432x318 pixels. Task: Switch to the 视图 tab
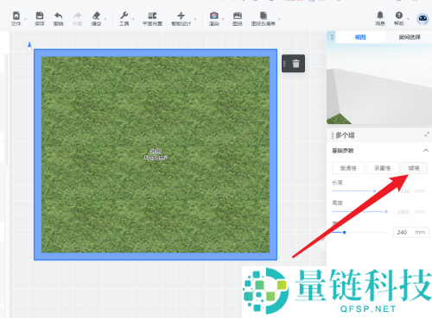360,37
